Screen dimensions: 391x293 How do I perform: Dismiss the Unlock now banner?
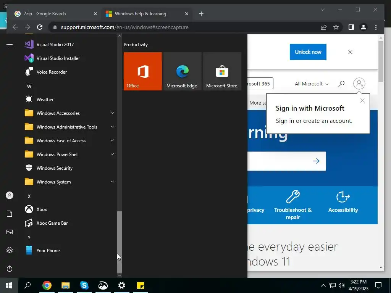pos(350,52)
